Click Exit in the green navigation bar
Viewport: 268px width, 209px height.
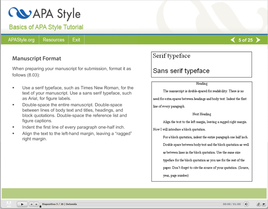pyautogui.click(x=76, y=40)
